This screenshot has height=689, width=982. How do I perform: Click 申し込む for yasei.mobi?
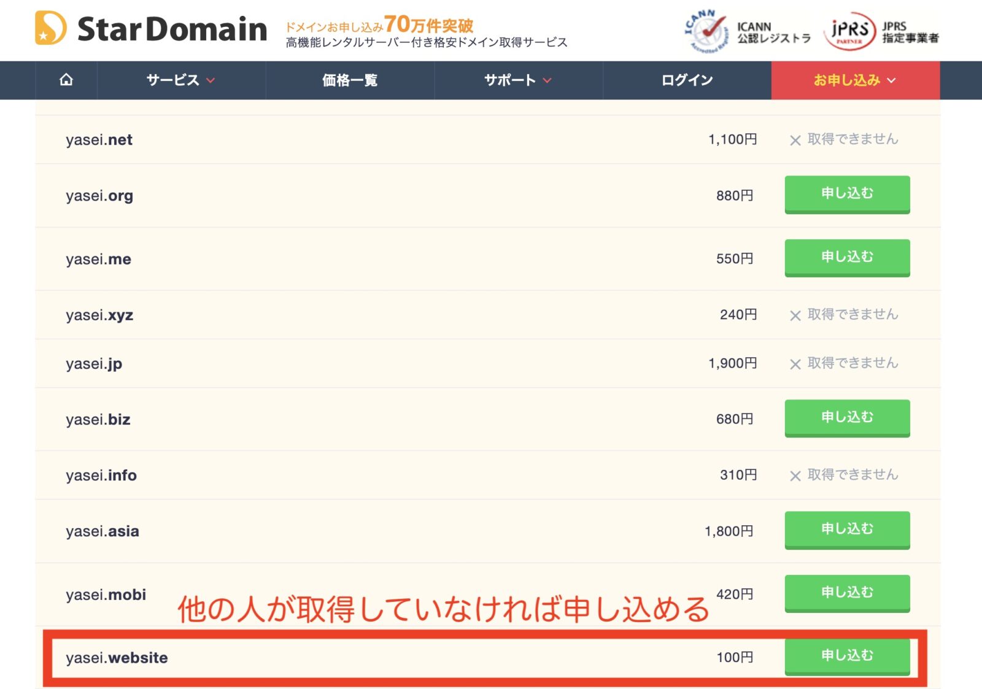847,593
